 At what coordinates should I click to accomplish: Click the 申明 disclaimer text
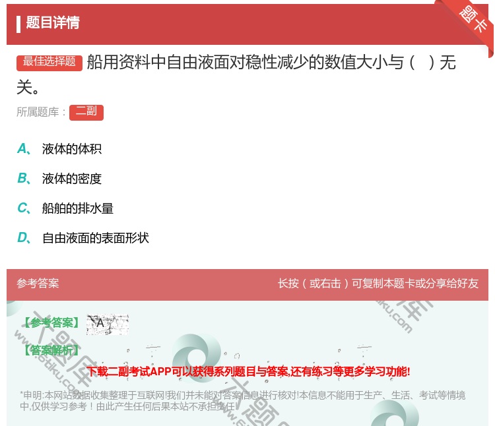click(x=242, y=401)
